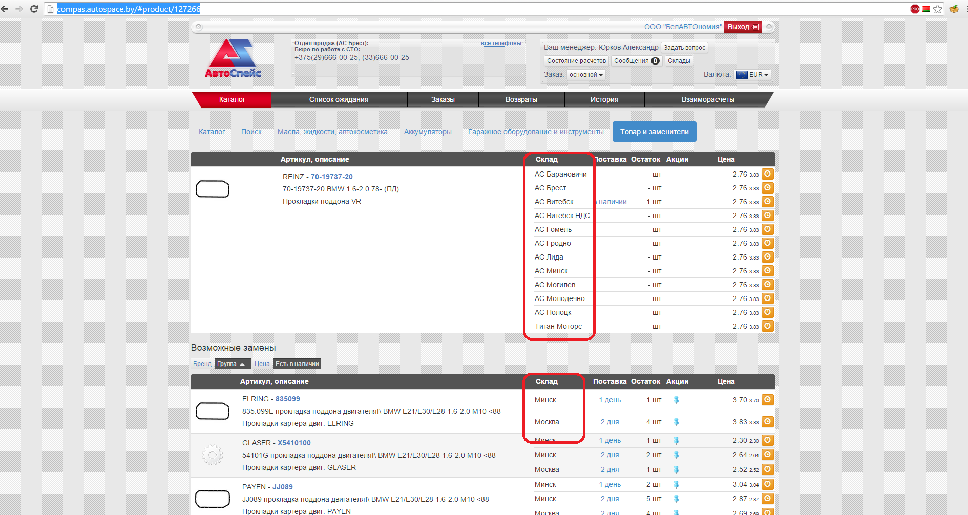Toggle the Есть в наличии filter

[x=297, y=364]
